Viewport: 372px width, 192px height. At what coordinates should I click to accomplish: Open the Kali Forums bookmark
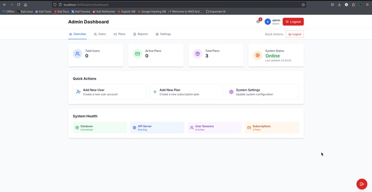pos(81,12)
